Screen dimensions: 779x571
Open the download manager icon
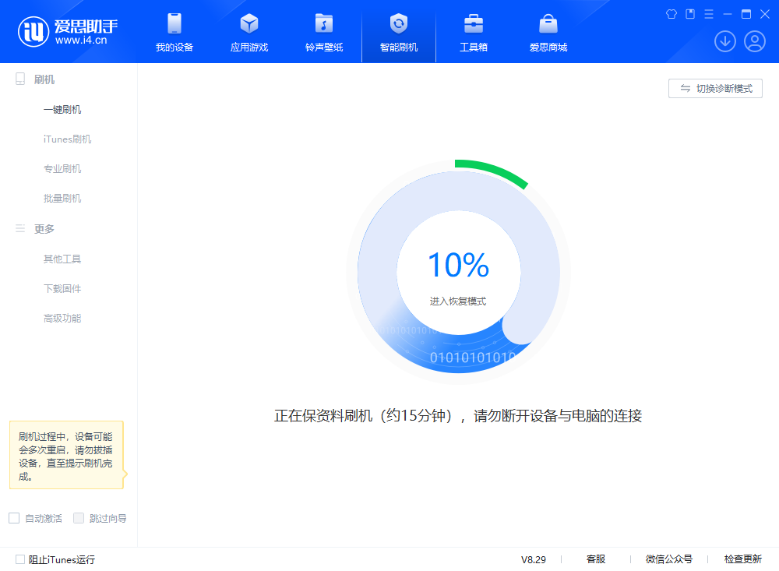725,41
